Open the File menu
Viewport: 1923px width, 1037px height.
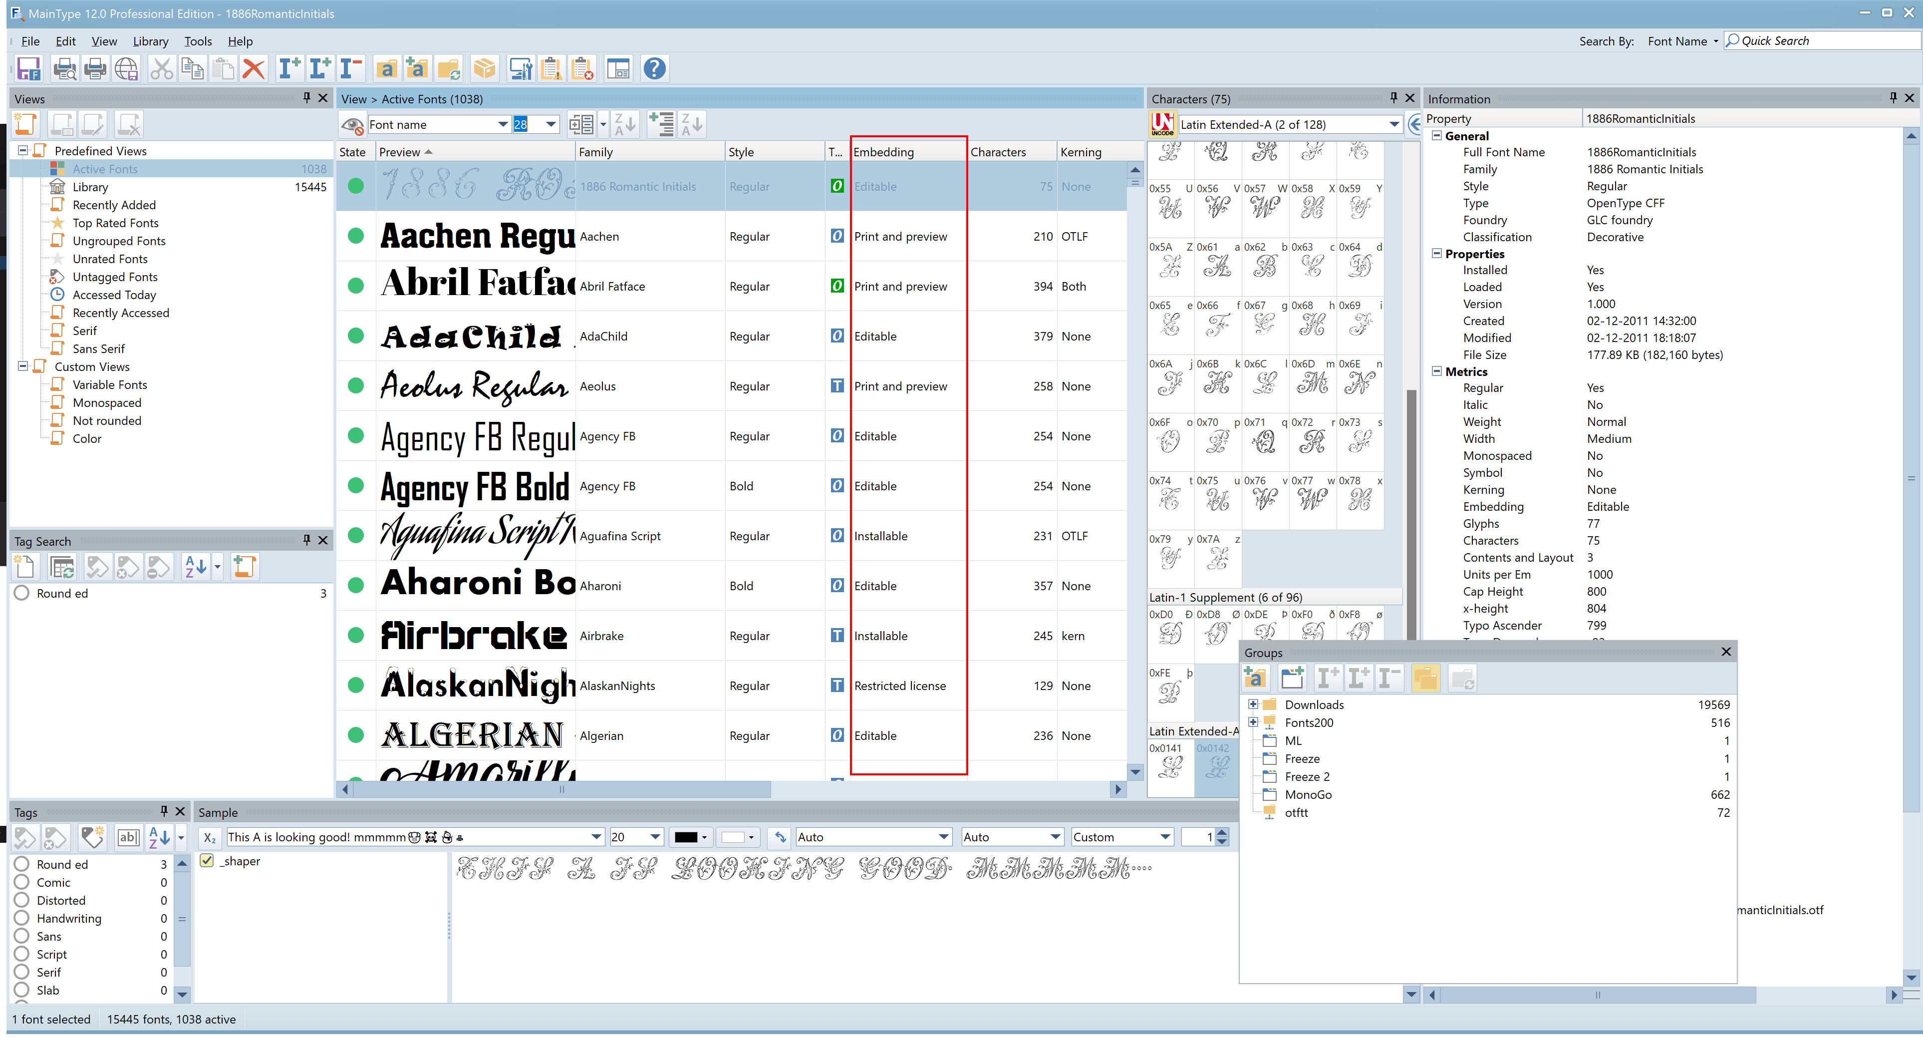[x=30, y=41]
